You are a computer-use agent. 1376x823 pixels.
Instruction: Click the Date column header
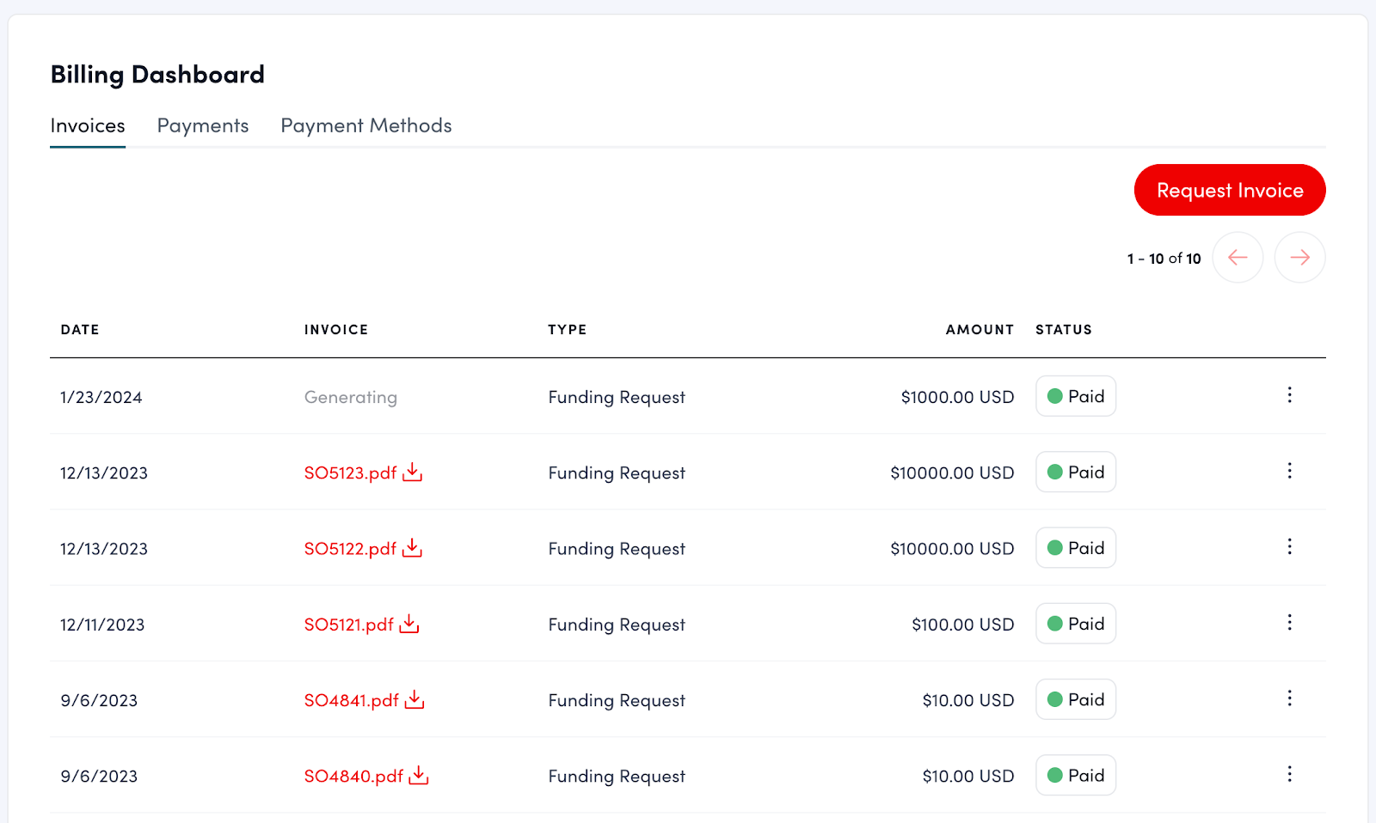pyautogui.click(x=80, y=330)
